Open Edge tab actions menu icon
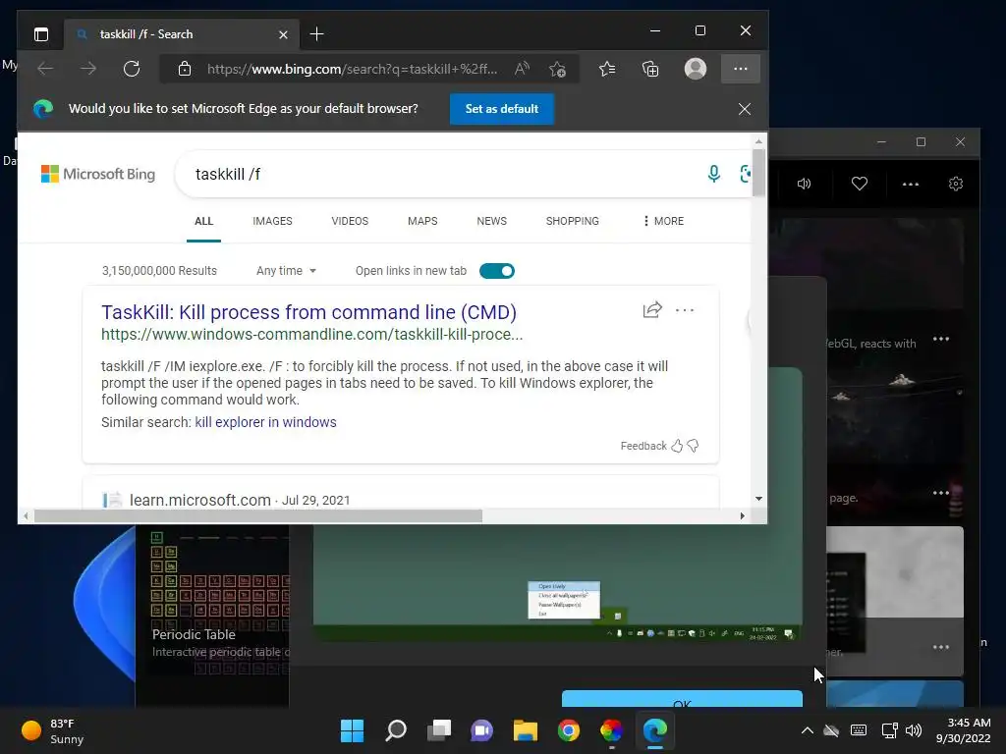 click(x=41, y=34)
